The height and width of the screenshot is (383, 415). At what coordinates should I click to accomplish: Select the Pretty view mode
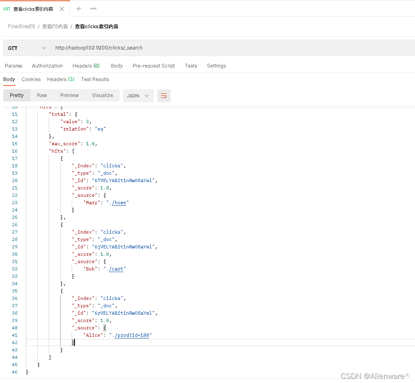point(17,95)
